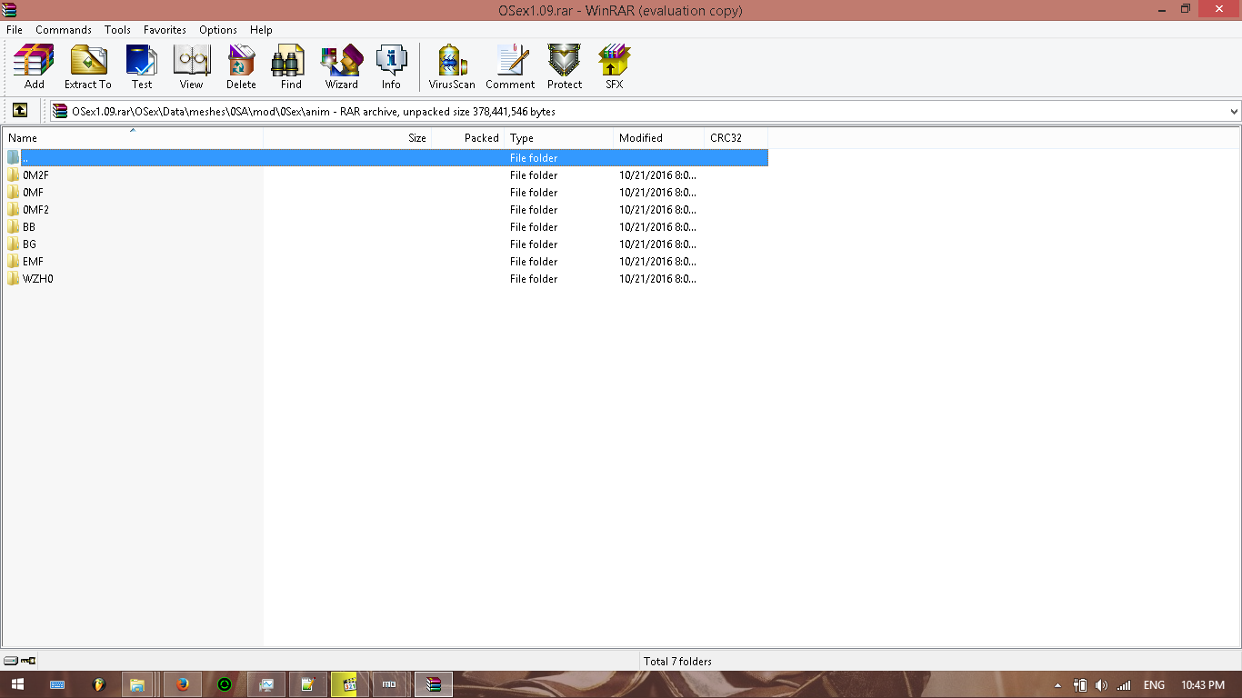This screenshot has width=1242, height=698.
Task: Click the SFX toolbar icon
Action: [x=615, y=66]
